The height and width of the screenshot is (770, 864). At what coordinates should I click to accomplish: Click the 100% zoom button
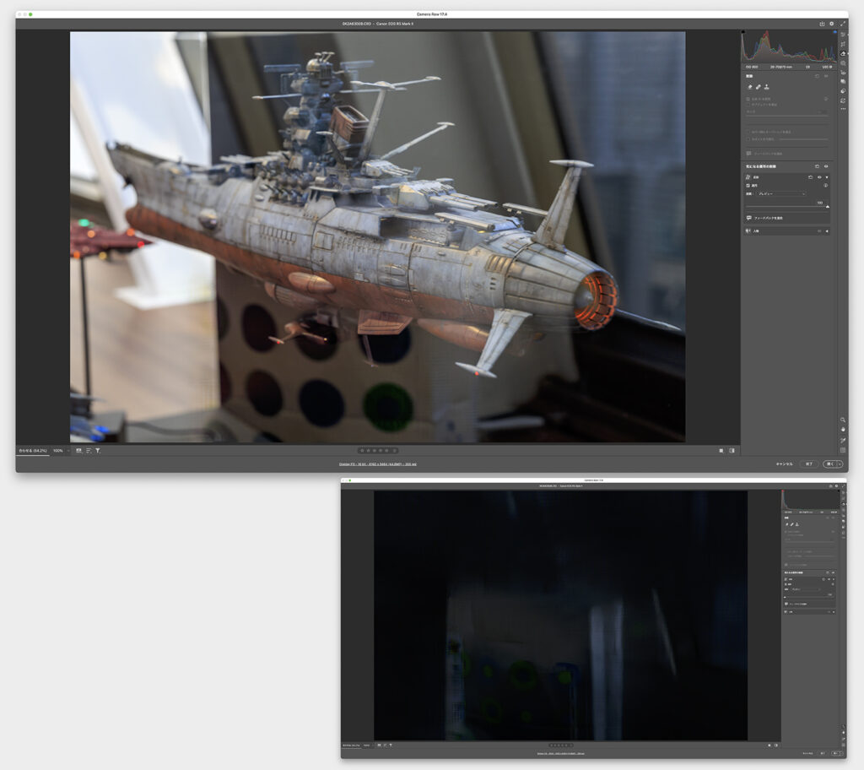(x=58, y=451)
